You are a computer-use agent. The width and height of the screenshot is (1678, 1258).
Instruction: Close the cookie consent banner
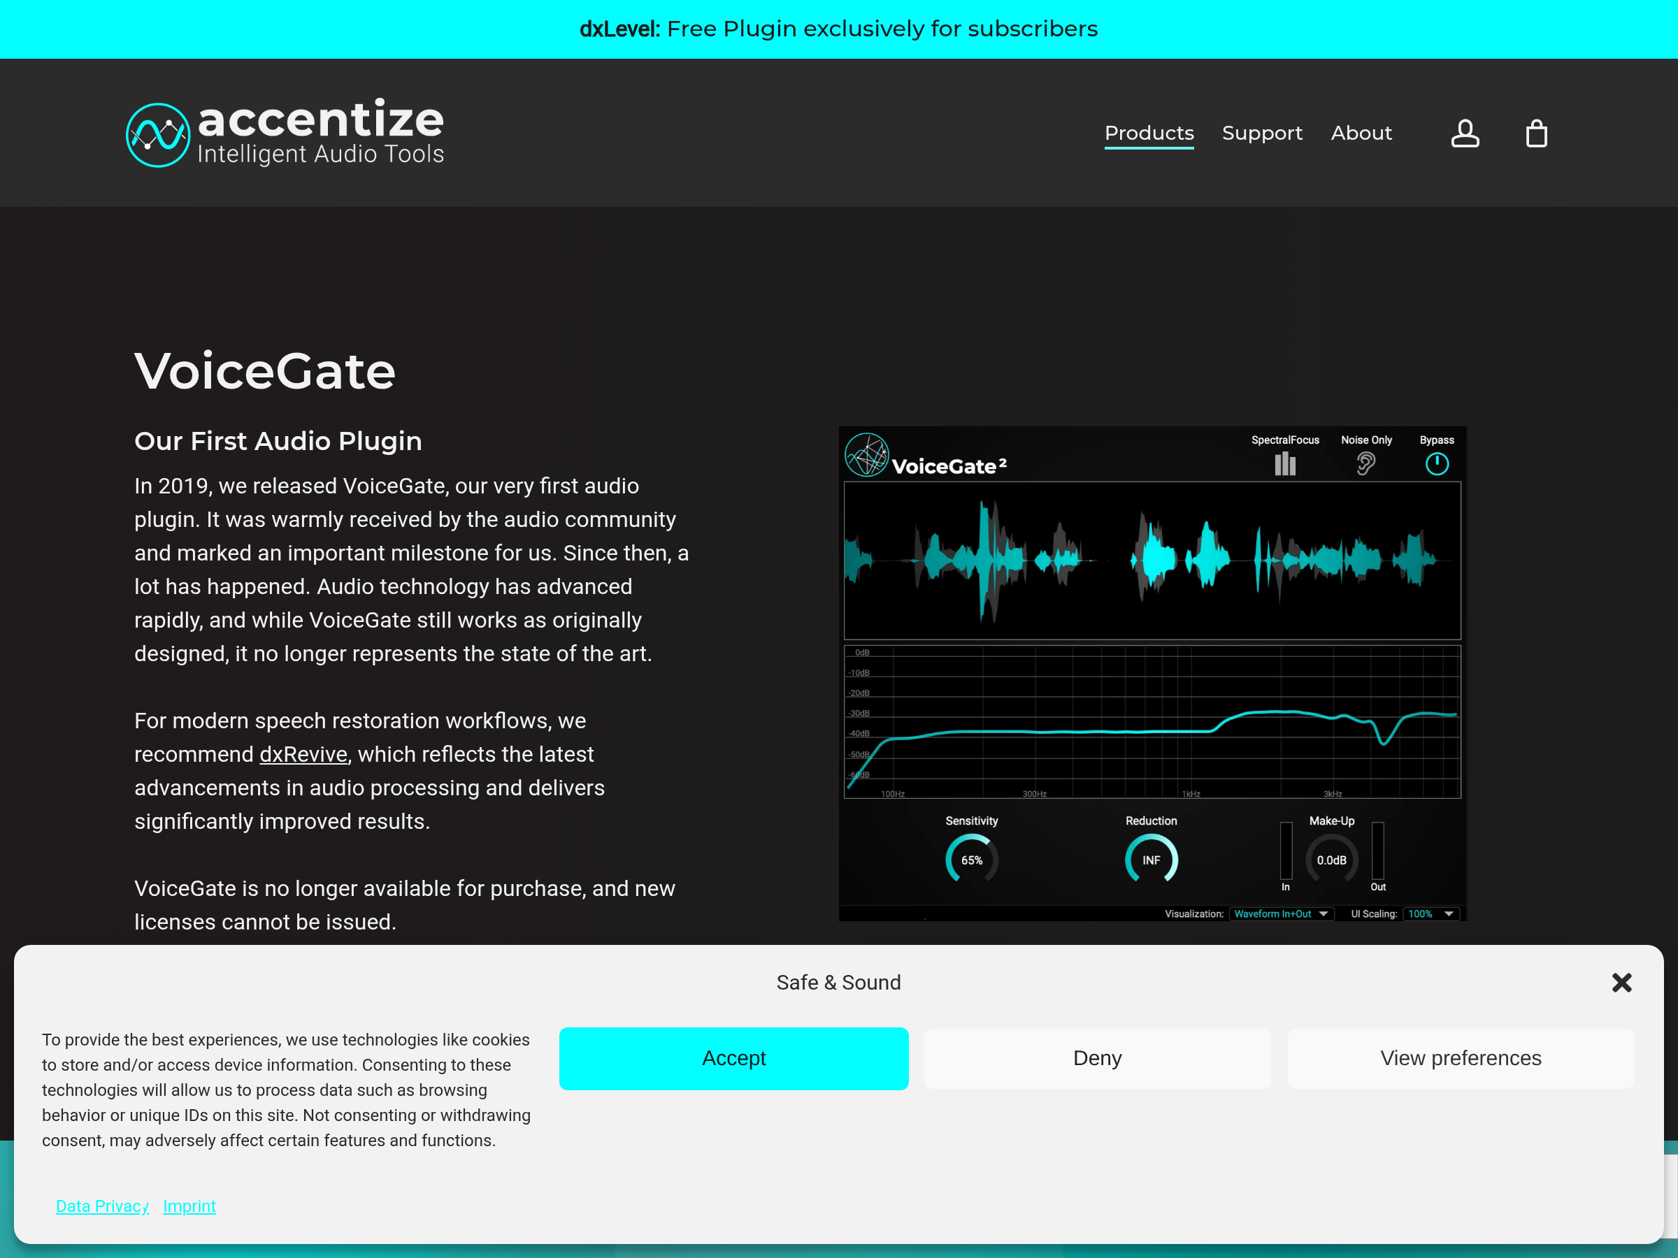[x=1622, y=983]
